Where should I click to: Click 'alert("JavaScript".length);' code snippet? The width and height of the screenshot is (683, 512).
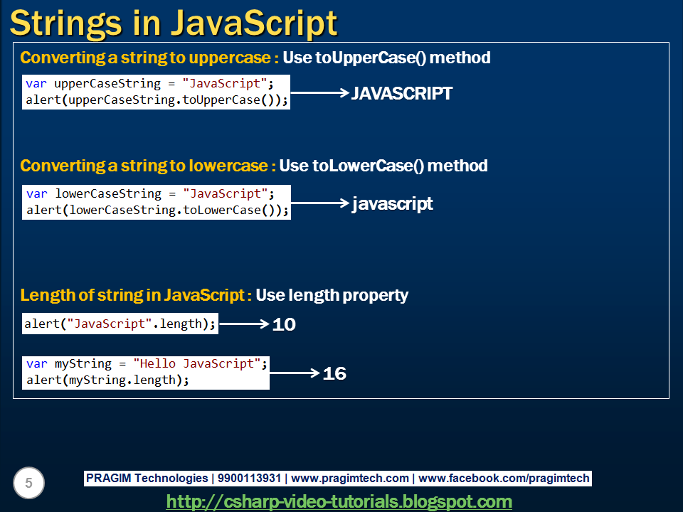pyautogui.click(x=120, y=324)
